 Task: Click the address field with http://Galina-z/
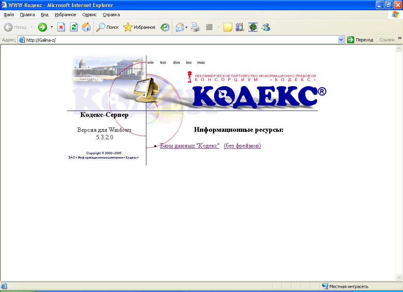pos(181,40)
